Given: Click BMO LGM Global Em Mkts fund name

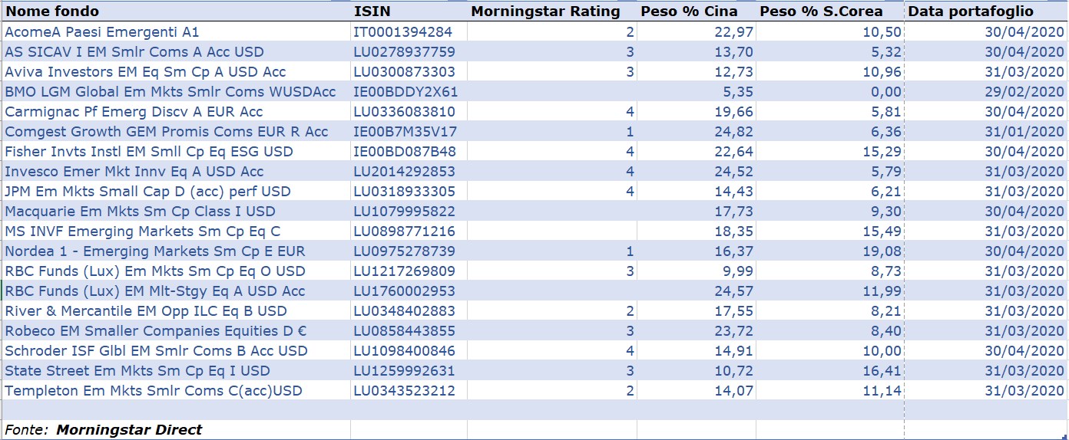Looking at the screenshot, I should coord(170,92).
